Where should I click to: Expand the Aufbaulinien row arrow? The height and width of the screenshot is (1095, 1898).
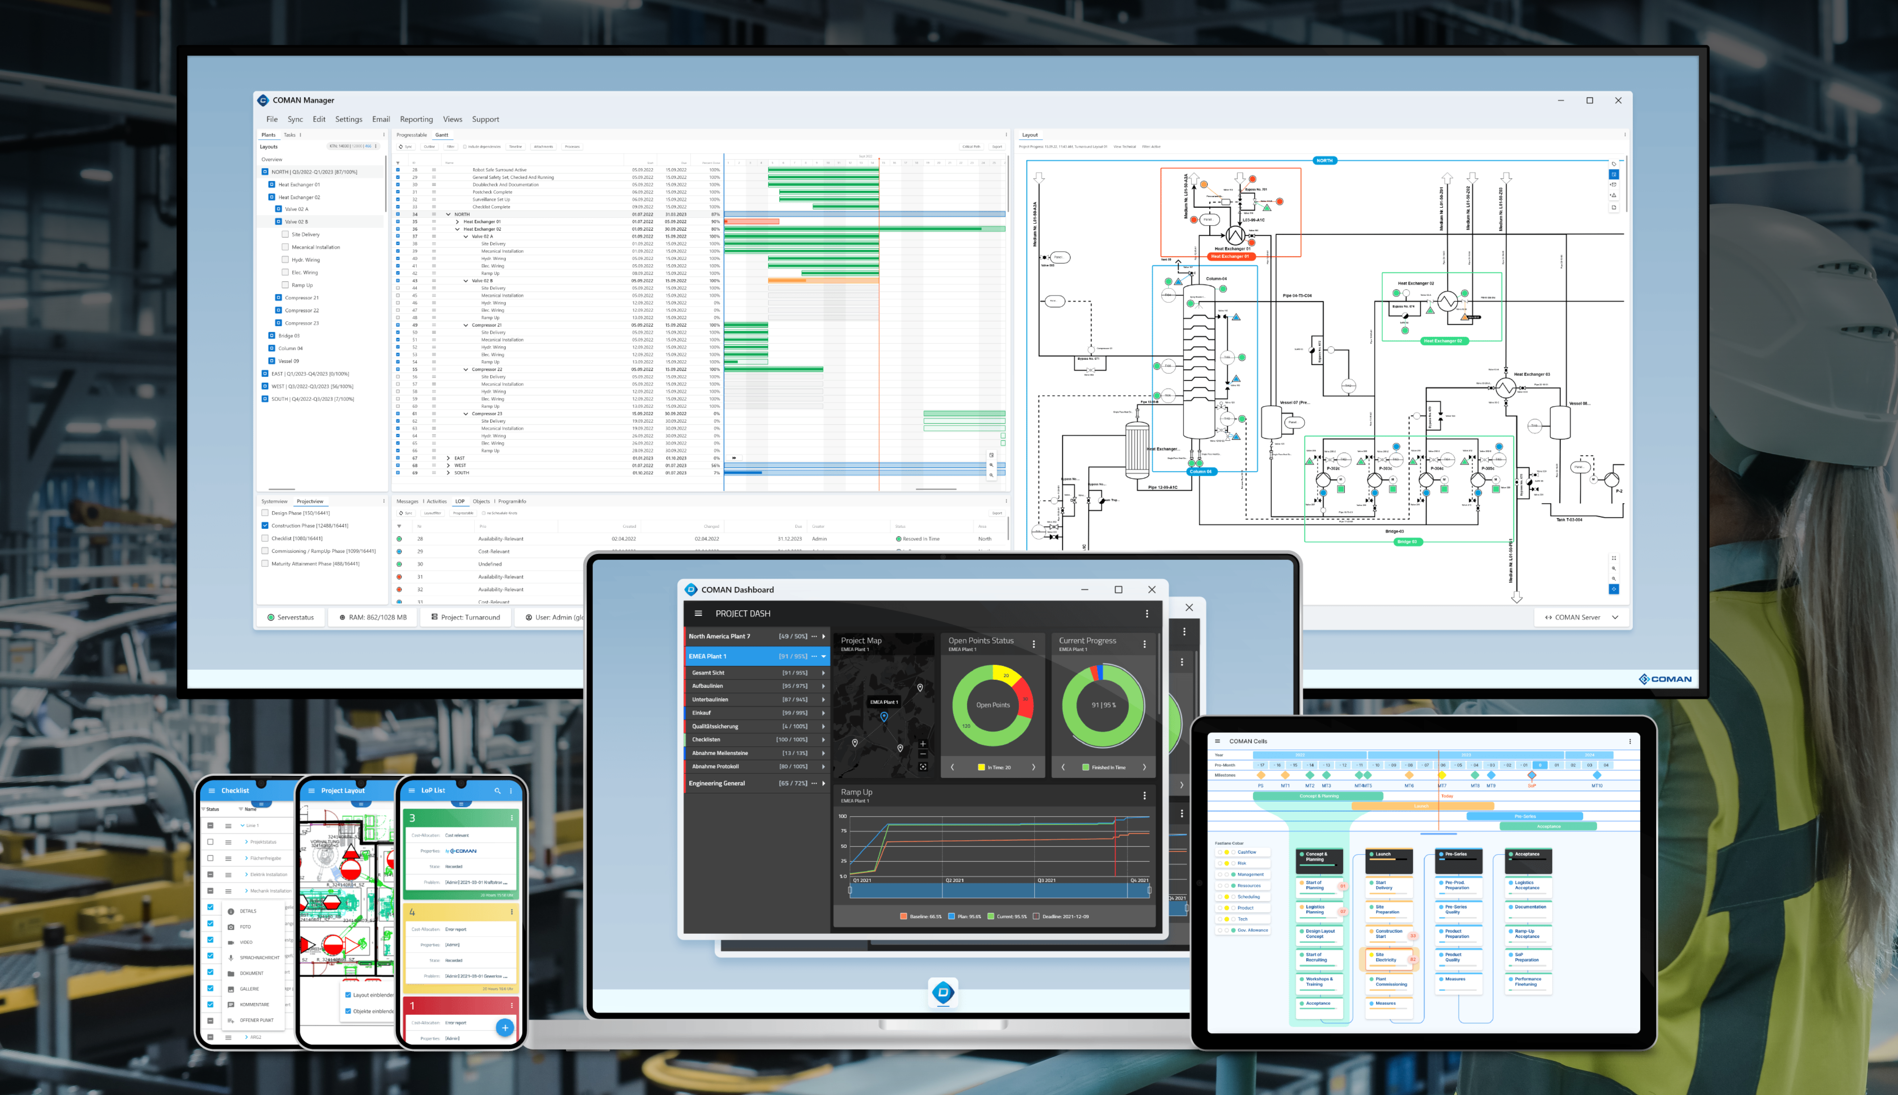(824, 686)
